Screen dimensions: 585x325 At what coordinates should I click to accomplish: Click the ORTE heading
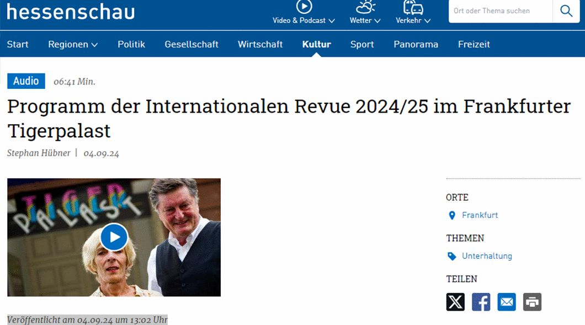click(457, 198)
